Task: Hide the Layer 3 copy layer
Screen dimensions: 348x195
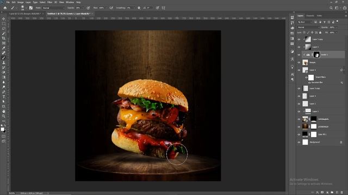Action: tap(299, 88)
